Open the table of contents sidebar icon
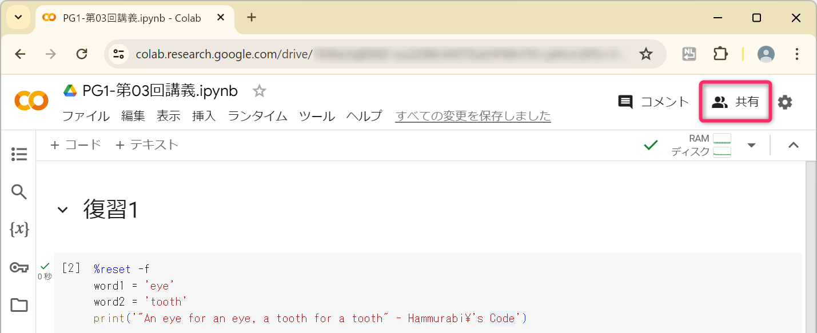Image resolution: width=817 pixels, height=333 pixels. click(x=19, y=154)
